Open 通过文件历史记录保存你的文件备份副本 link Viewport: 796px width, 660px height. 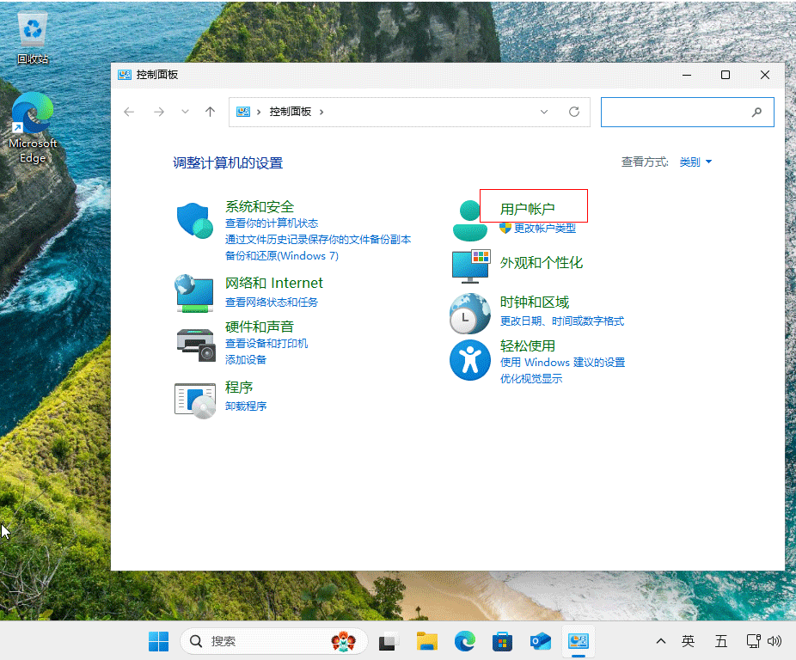pos(318,240)
